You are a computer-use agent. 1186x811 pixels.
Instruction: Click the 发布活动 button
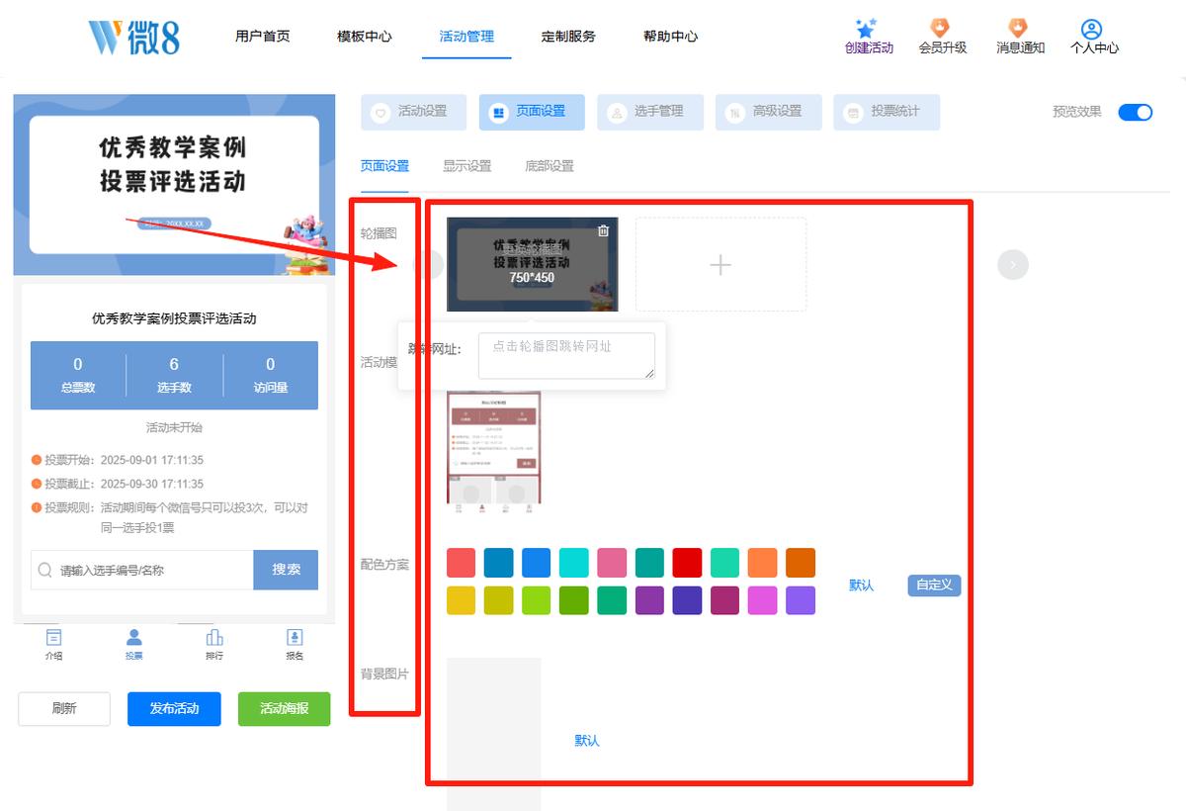[x=174, y=709]
